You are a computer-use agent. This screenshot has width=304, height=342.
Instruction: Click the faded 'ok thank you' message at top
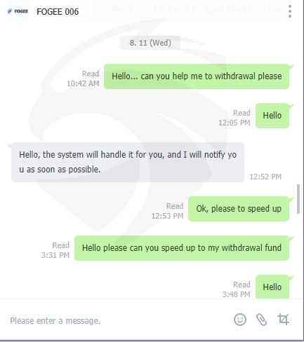click(191, 9)
